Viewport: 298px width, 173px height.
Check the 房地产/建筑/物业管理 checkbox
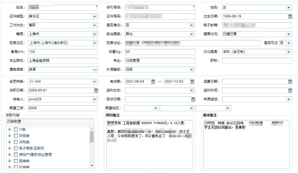(x=16, y=154)
